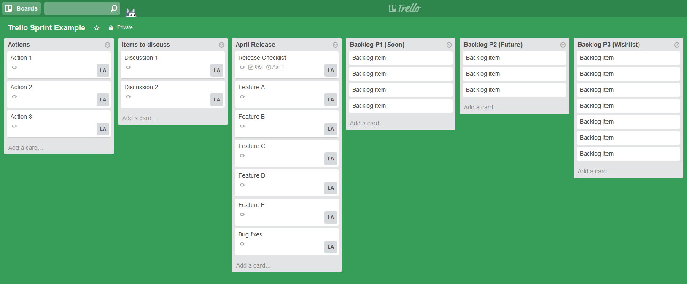Click Add a card in Items to discuss
This screenshot has width=687, height=284.
pos(139,118)
